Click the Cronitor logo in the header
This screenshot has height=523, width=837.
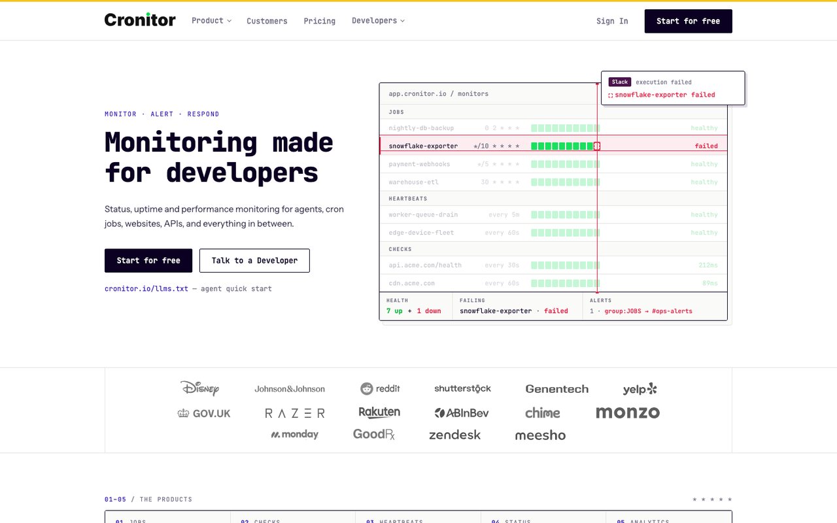tap(140, 20)
